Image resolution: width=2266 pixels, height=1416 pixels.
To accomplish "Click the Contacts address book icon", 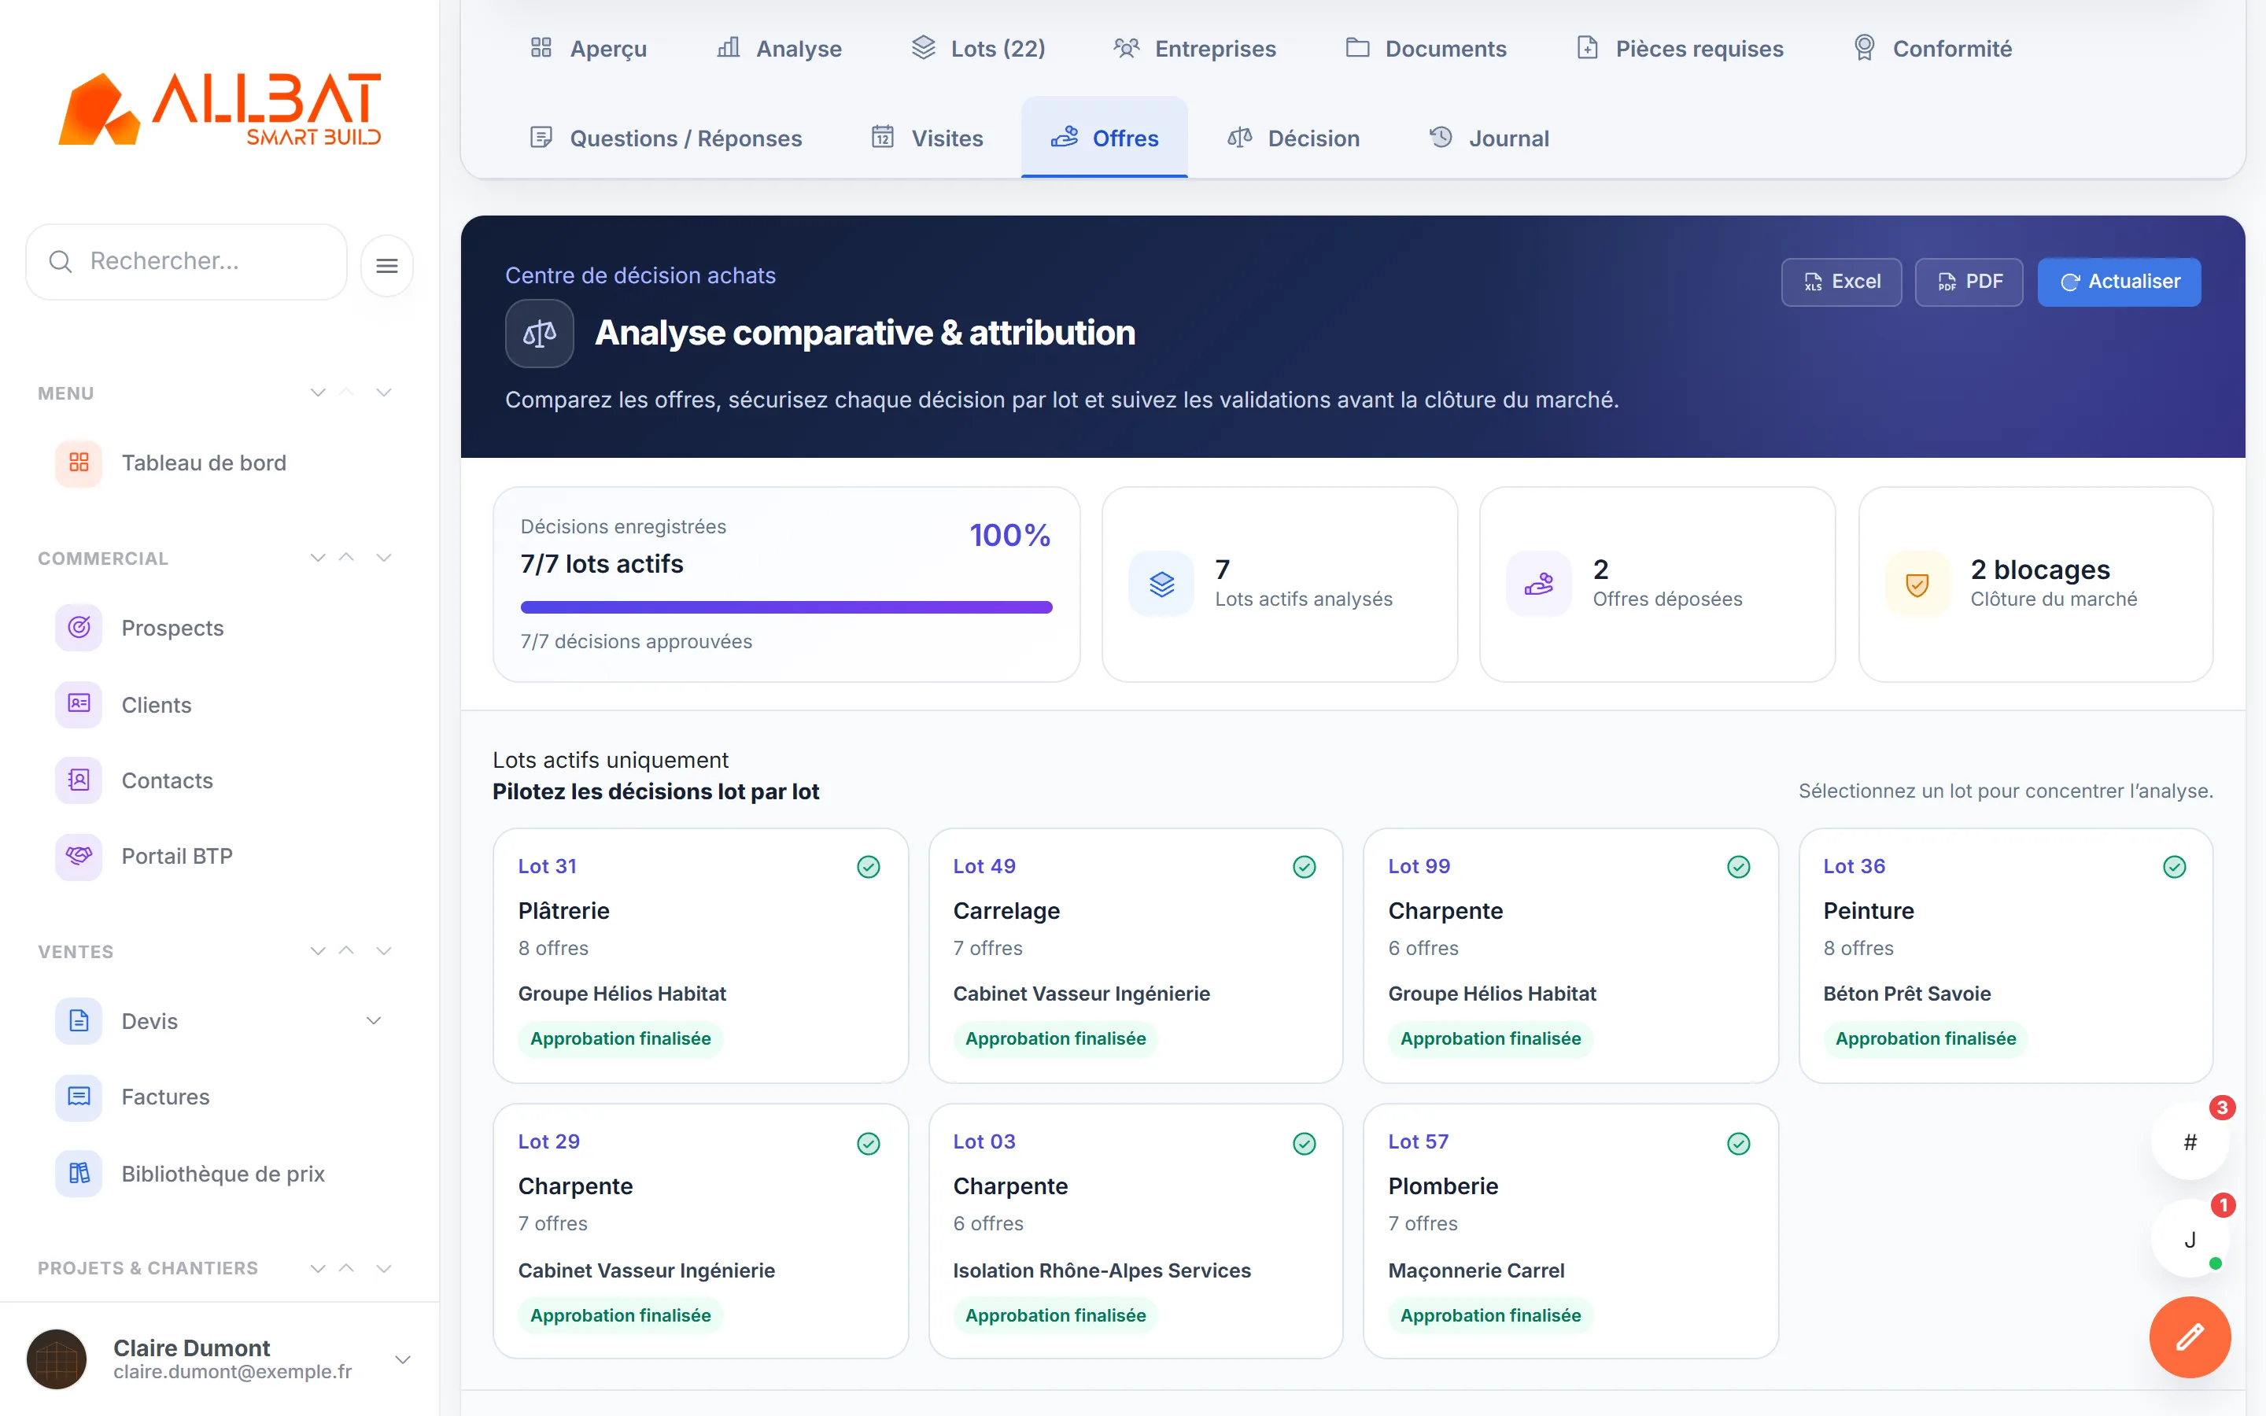I will 79,780.
